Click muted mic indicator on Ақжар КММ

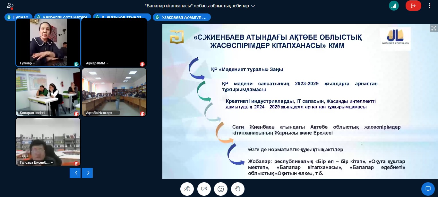point(142,64)
